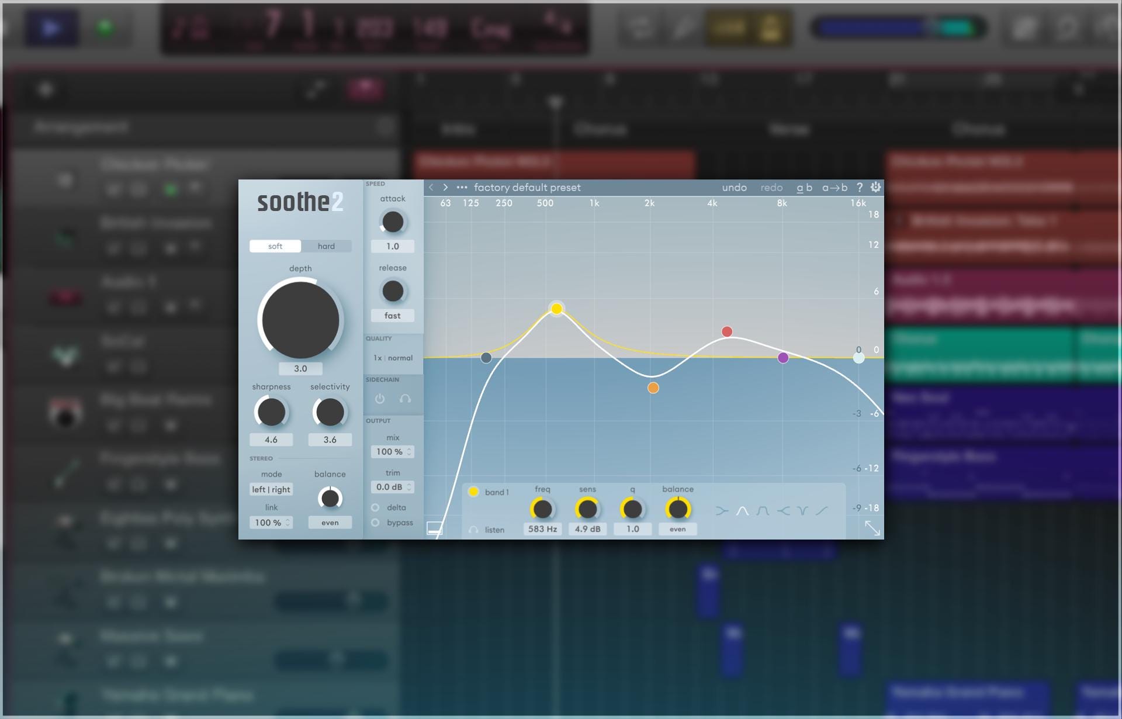This screenshot has height=719, width=1122.
Task: Click the band q knob
Action: [x=632, y=509]
